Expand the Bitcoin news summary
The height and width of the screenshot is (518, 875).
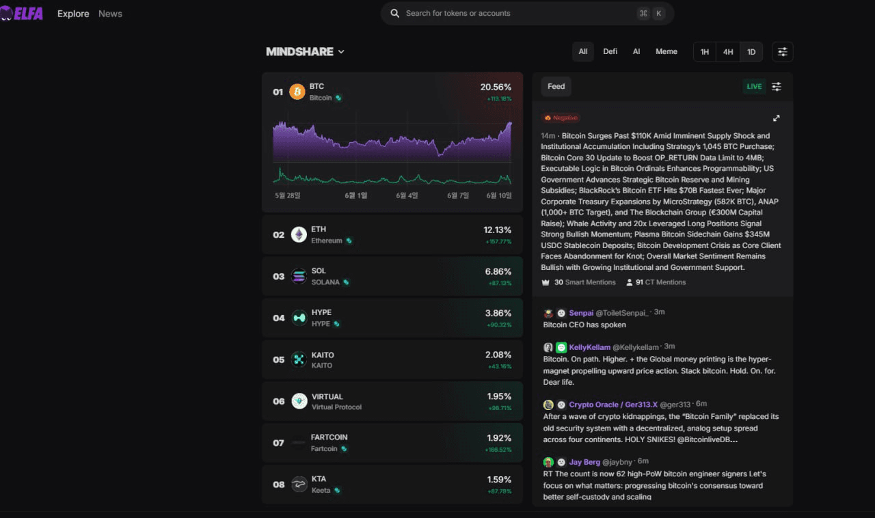click(x=777, y=118)
